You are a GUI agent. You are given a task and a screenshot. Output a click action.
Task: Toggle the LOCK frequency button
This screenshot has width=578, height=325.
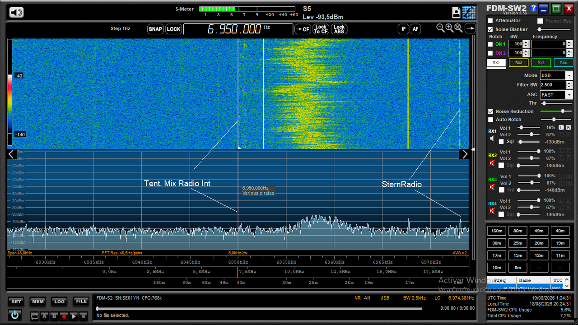[x=173, y=29]
